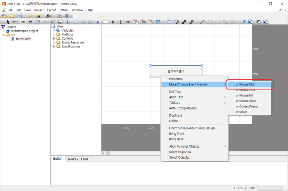
Task: Select the checkbox control tool
Action: [x=38, y=22]
